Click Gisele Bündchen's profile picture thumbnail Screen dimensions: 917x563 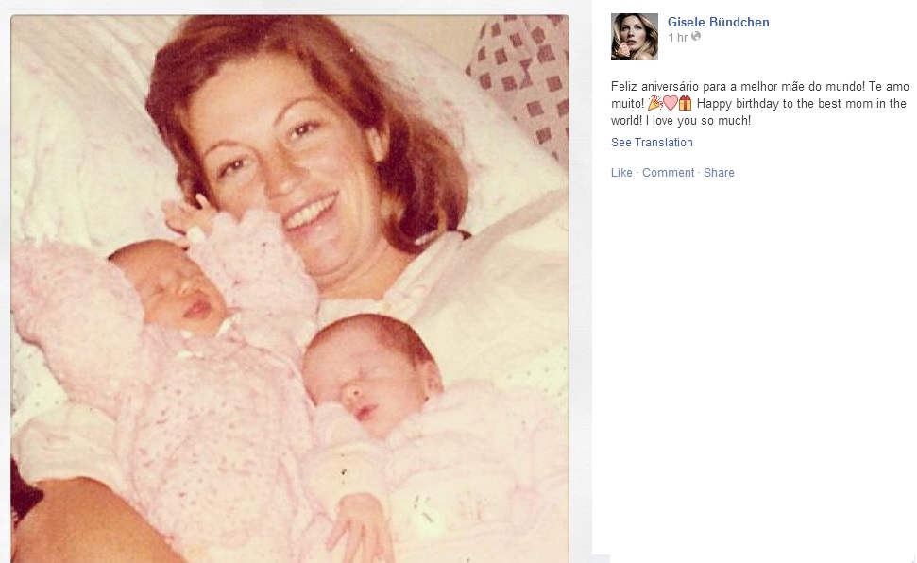(634, 37)
